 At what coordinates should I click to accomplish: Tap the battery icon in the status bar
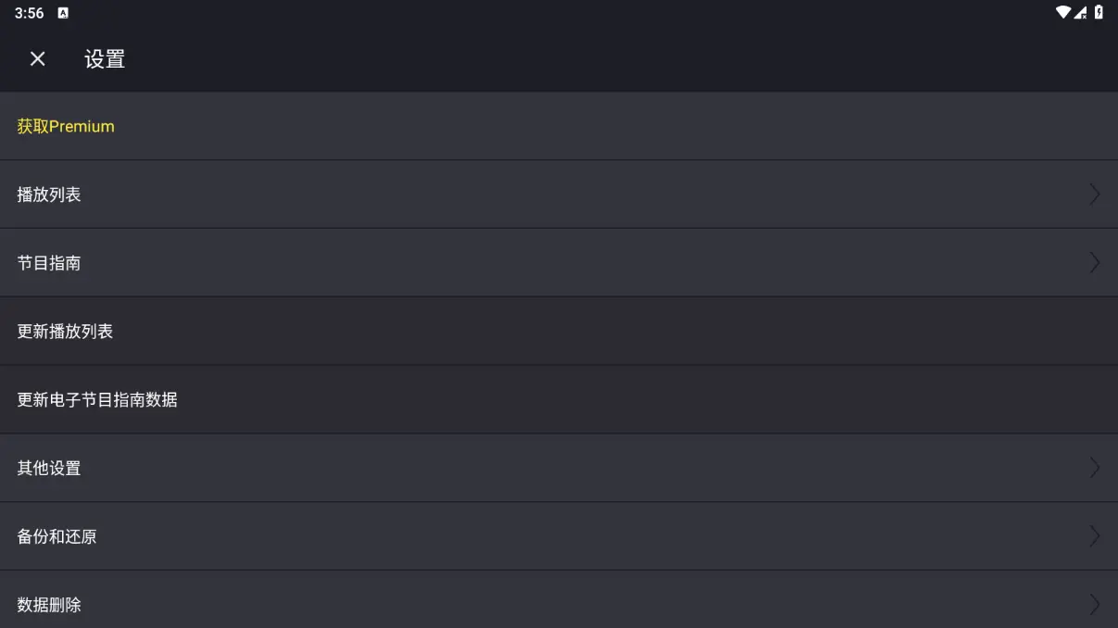[1099, 13]
